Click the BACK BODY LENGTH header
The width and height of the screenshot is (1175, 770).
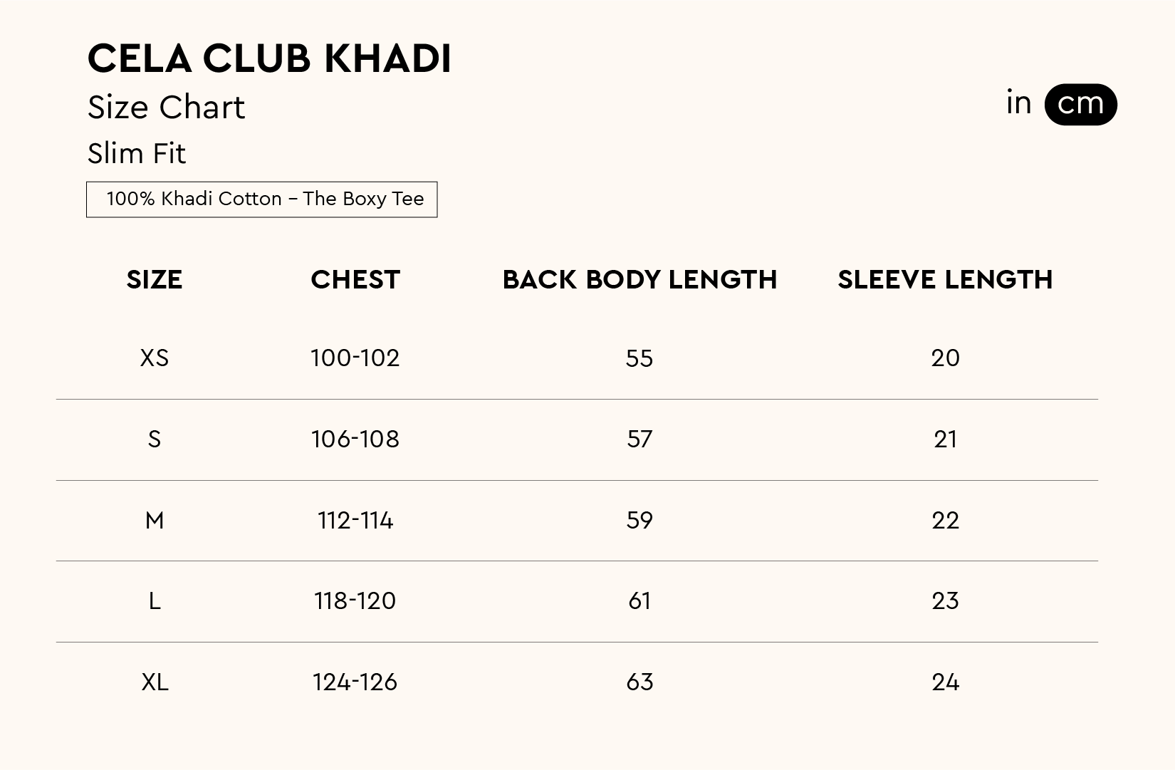tap(639, 280)
